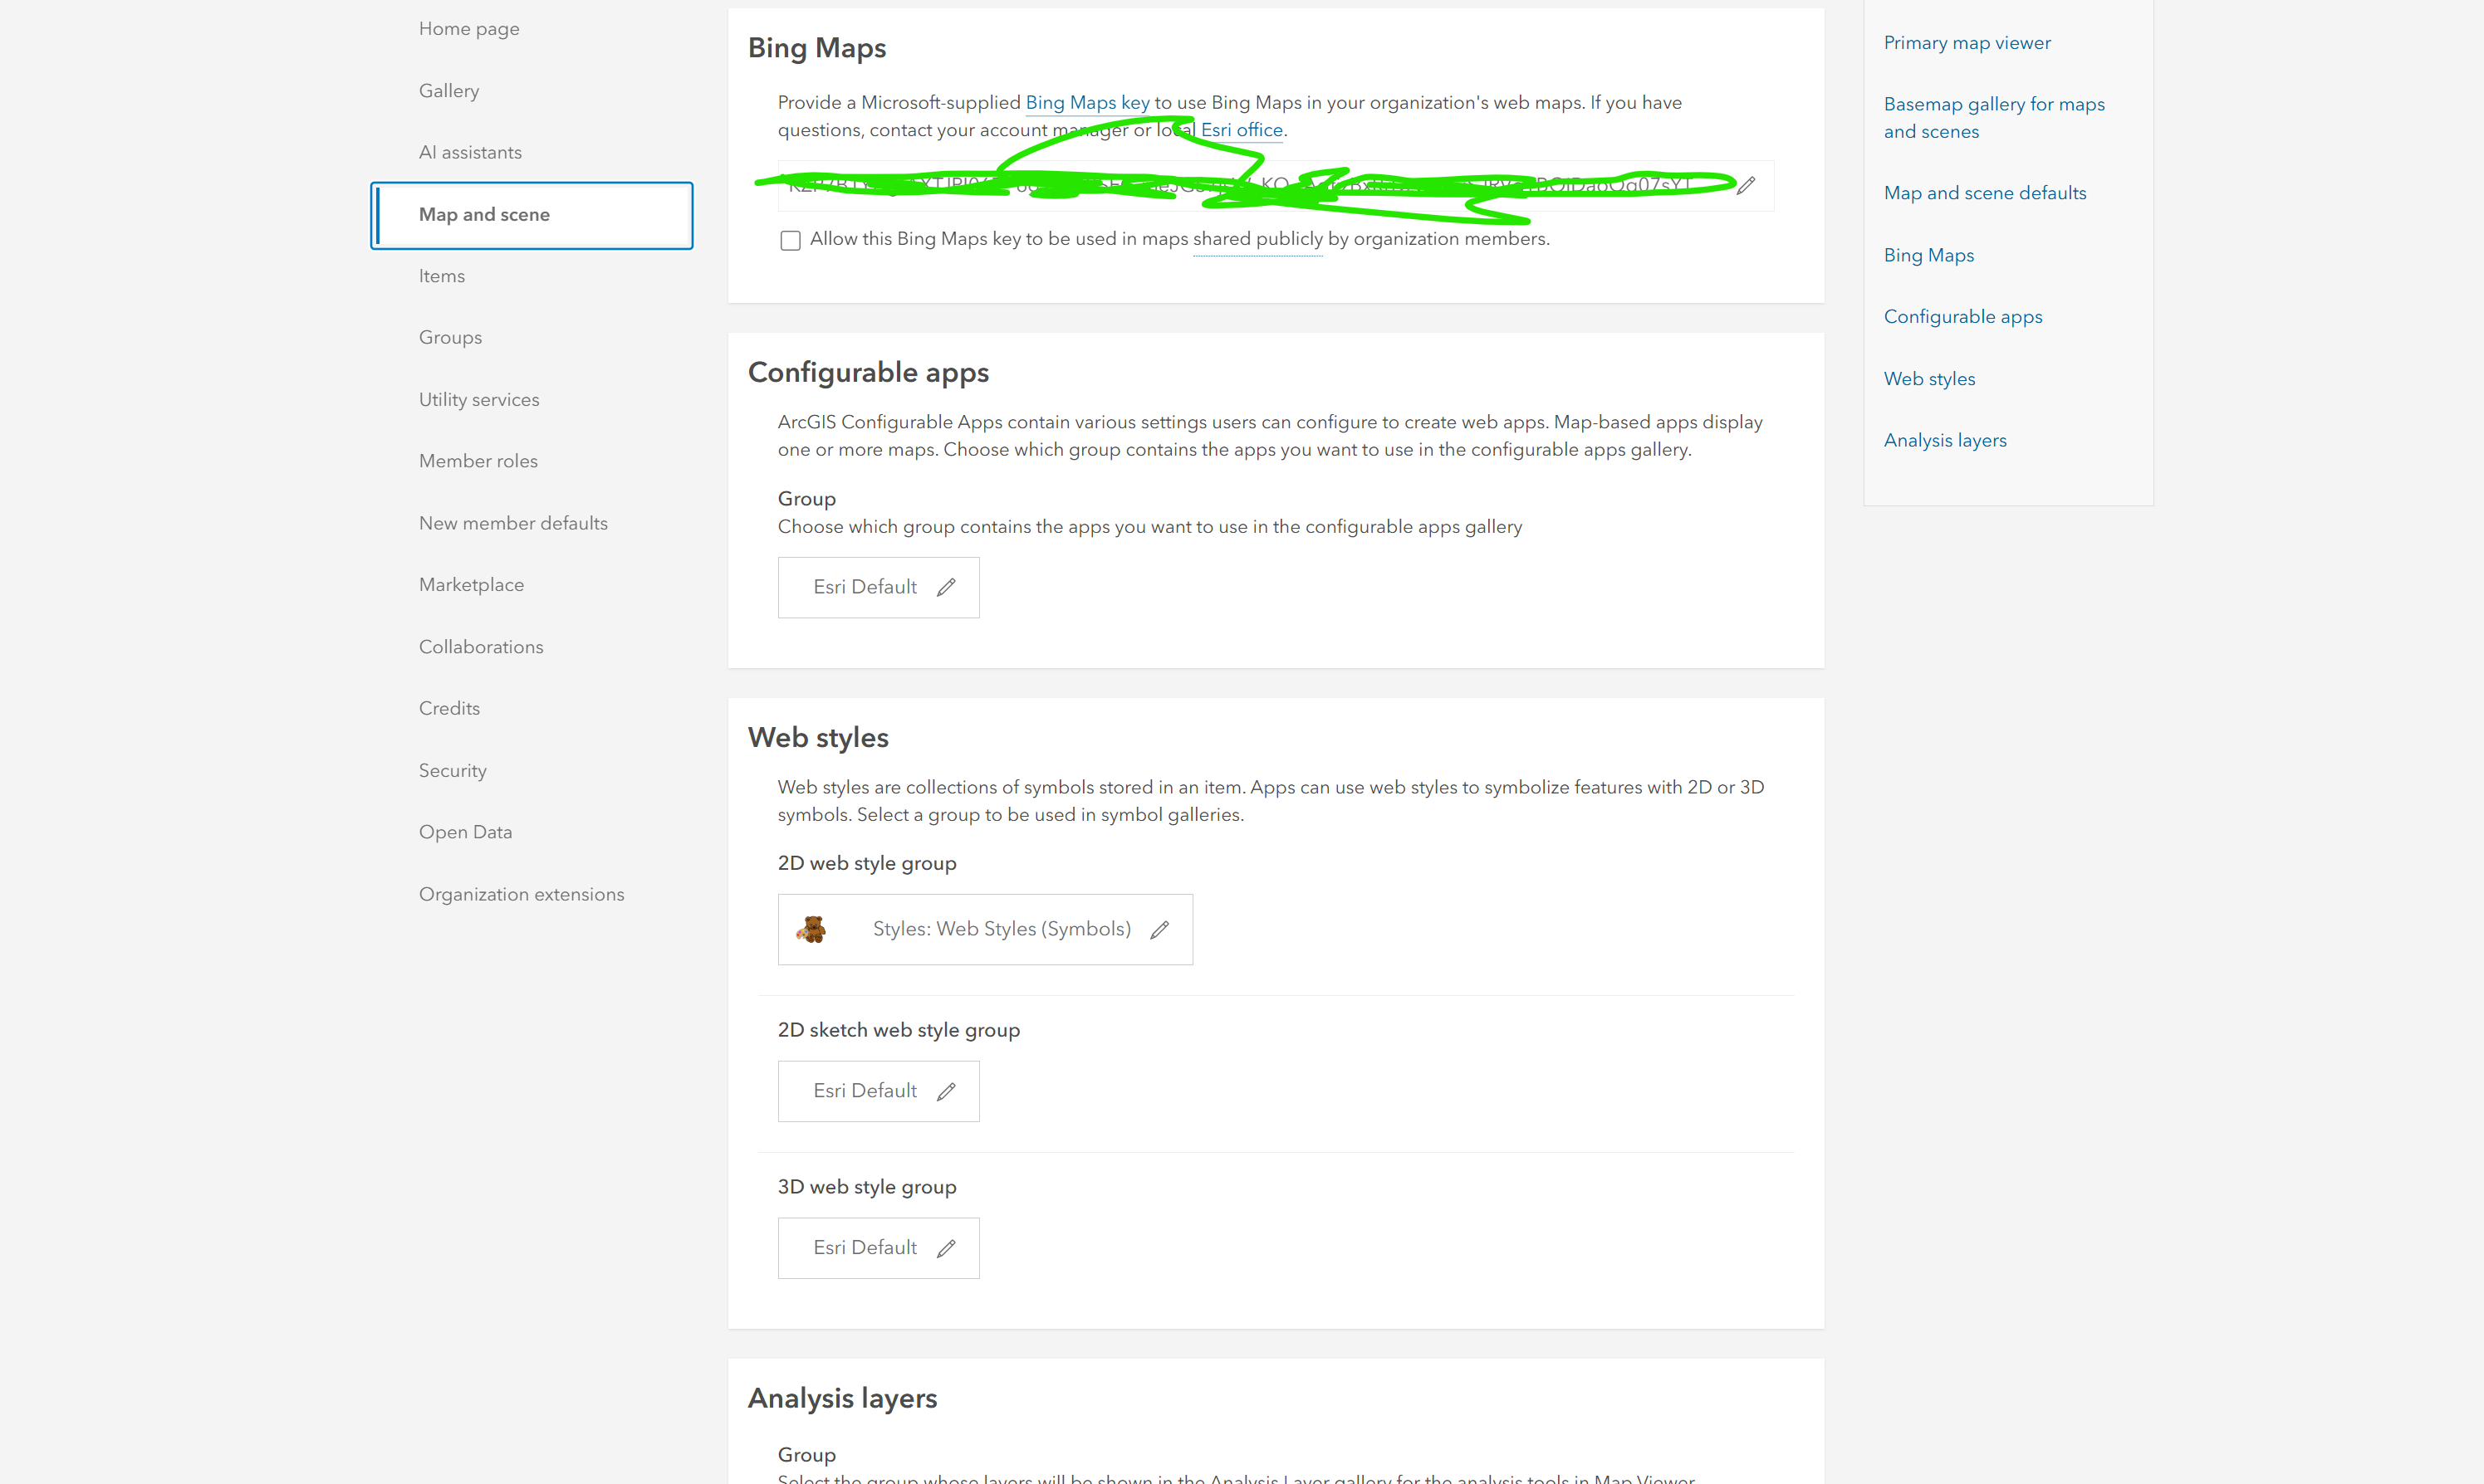
Task: Edit the Bing Maps key using the pencil icon
Action: [1746, 185]
